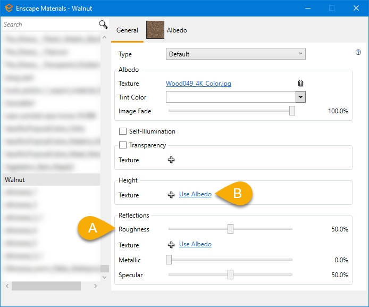This screenshot has width=369, height=307.
Task: Click the Albedo wood texture thumbnail
Action: [x=155, y=30]
